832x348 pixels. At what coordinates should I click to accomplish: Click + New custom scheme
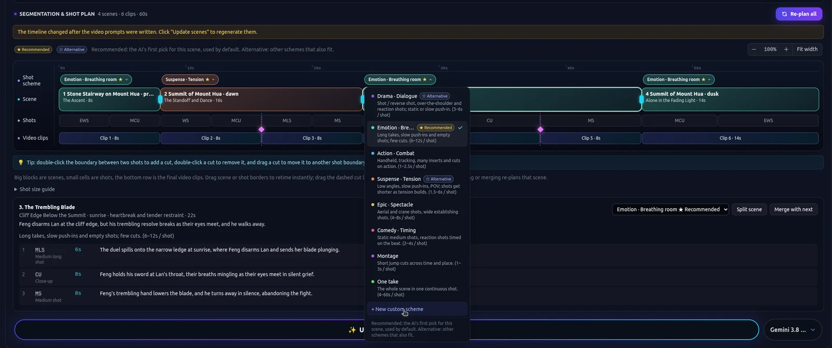click(418, 309)
